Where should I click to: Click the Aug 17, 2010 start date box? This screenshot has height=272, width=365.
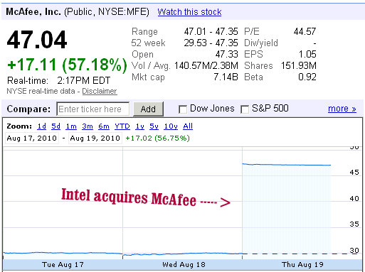(32, 138)
